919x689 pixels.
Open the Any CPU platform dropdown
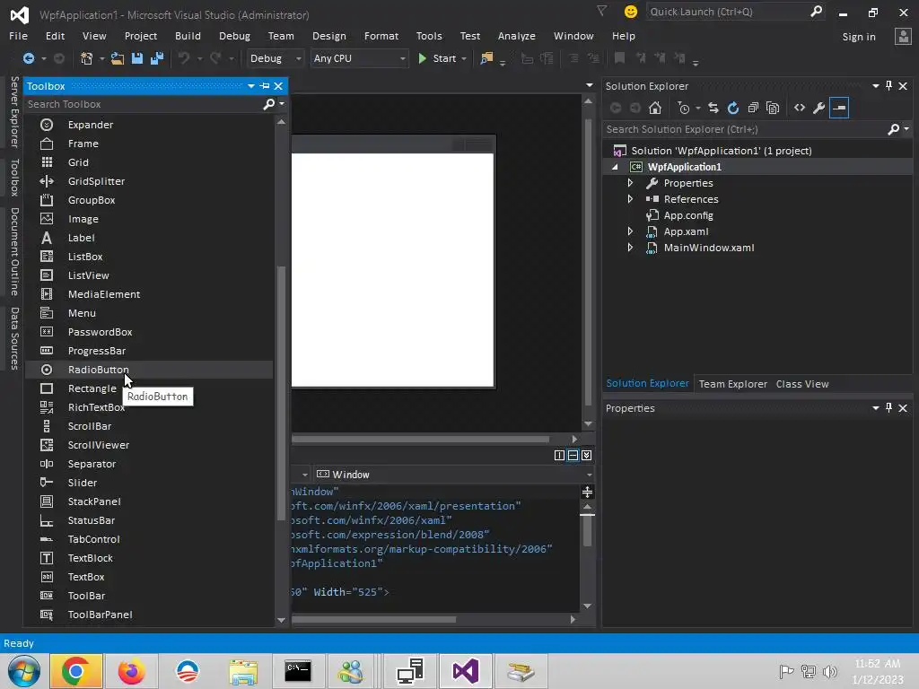[359, 58]
